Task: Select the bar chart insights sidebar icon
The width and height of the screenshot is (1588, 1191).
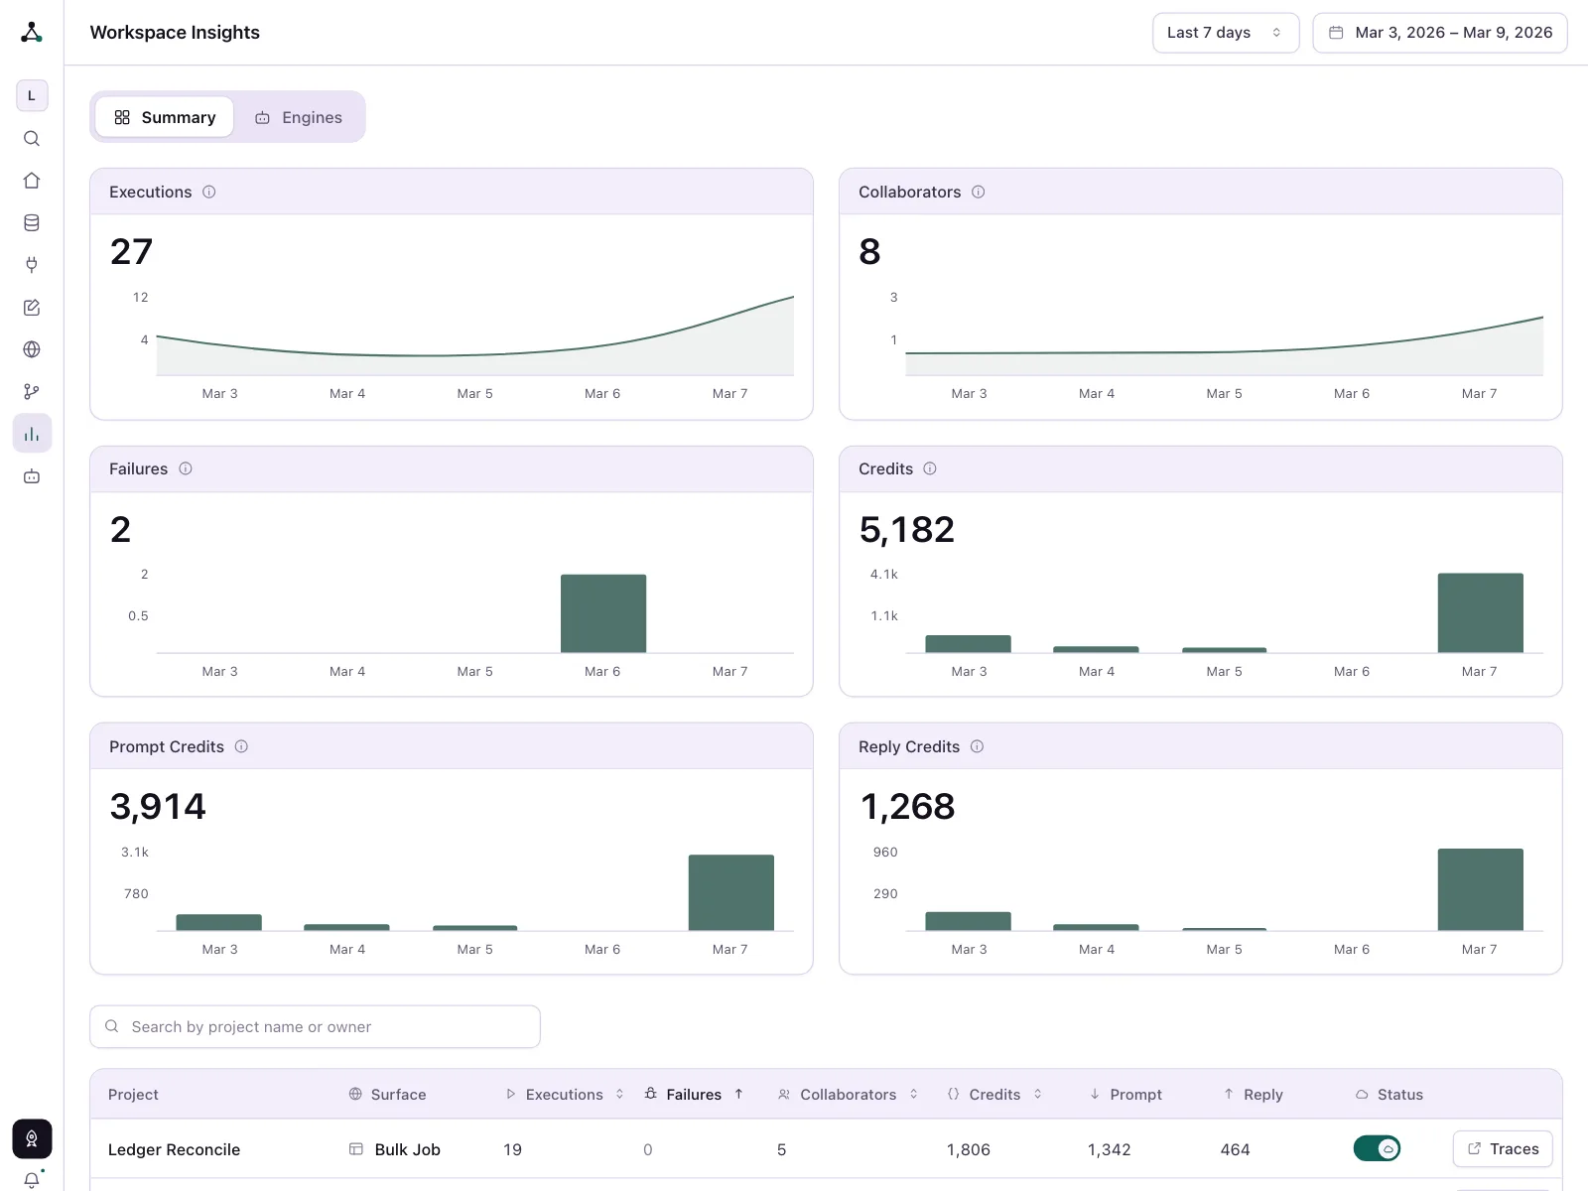Action: tap(32, 434)
